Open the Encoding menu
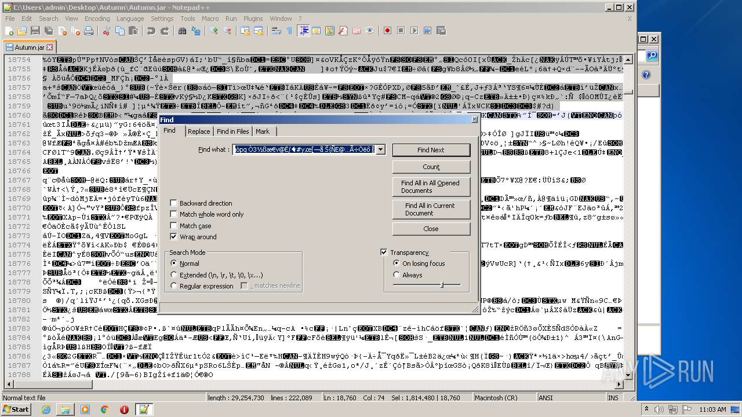Screen dimensions: 742x417 tap(97, 19)
